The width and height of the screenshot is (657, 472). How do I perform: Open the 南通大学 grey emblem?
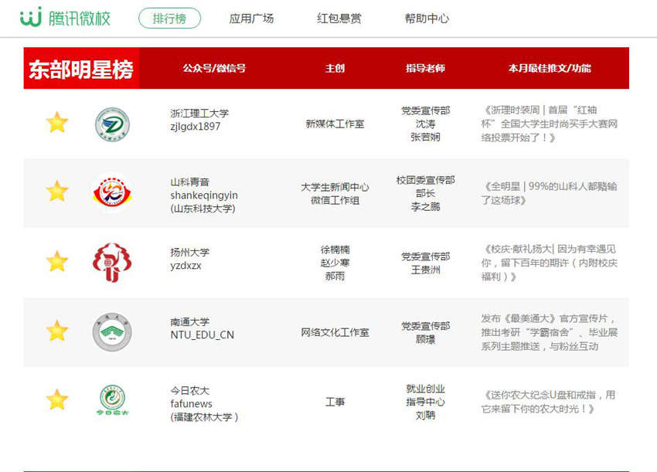tap(112, 331)
